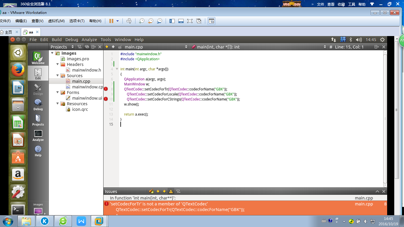Collapse the Sources folder

pos(58,75)
